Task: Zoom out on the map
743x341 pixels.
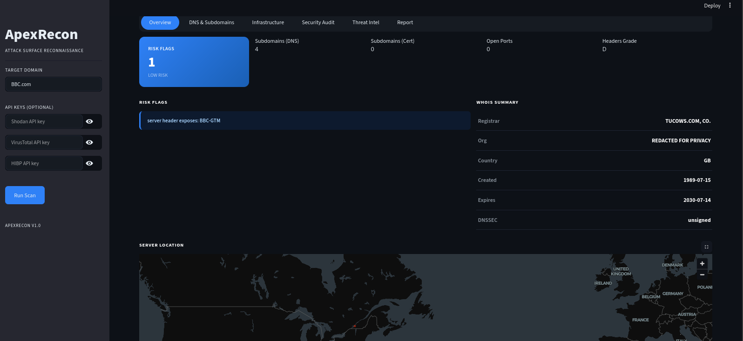Action: tap(702, 274)
